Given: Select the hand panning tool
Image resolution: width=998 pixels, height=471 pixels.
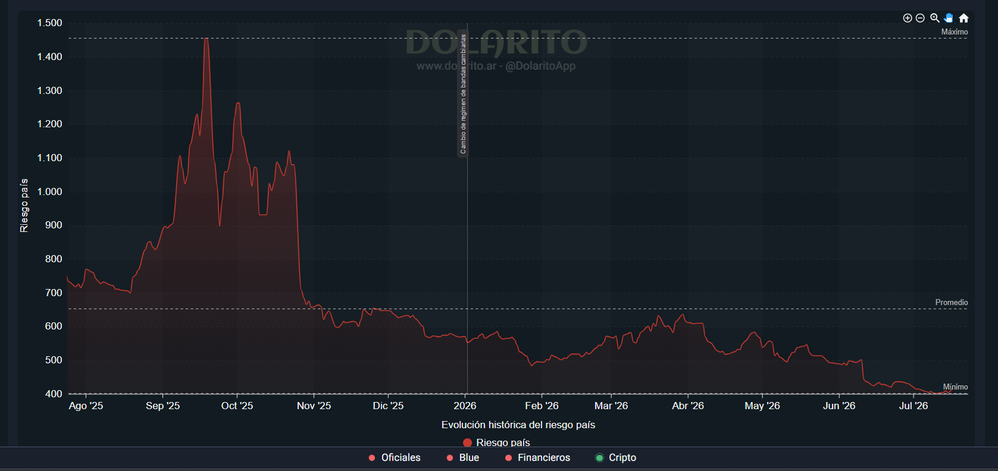Looking at the screenshot, I should pyautogui.click(x=949, y=18).
